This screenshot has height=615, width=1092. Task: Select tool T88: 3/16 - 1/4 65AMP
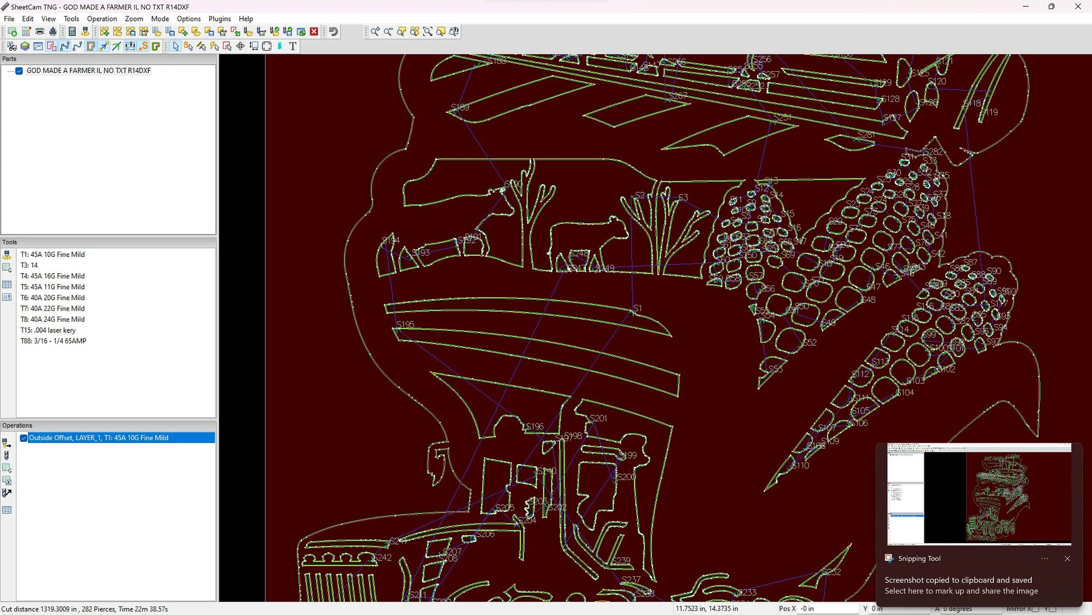tap(53, 341)
